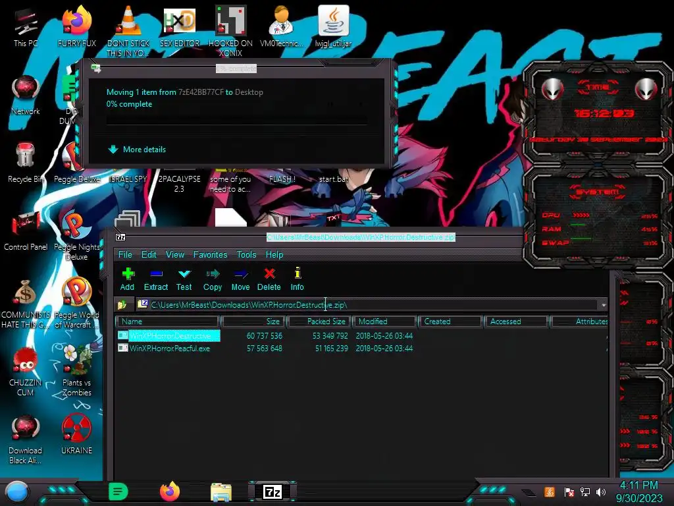Click the move progress bar
This screenshot has width=674, height=506.
tap(237, 119)
